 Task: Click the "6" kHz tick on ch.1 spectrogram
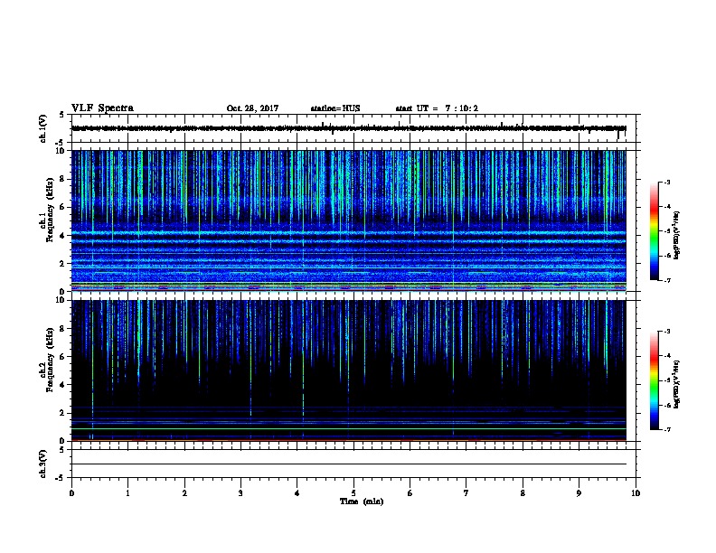pos(63,207)
